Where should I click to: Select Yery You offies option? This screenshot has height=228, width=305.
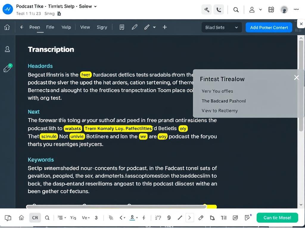(x=217, y=91)
